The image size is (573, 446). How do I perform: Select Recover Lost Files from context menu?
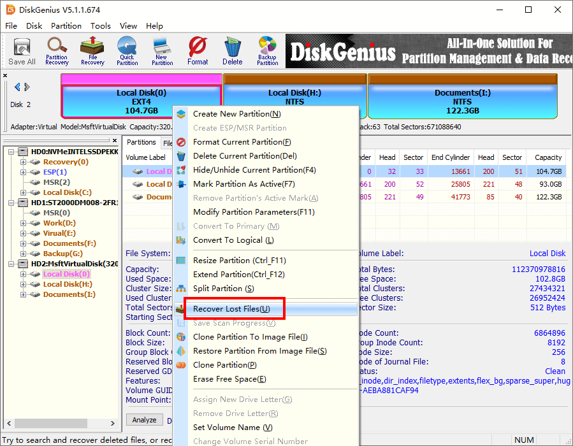231,309
